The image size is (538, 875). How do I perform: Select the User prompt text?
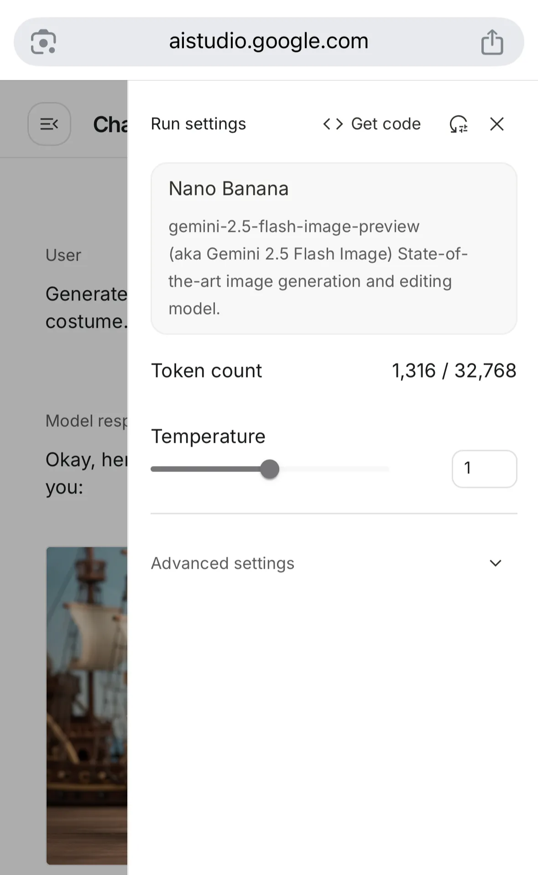86,308
